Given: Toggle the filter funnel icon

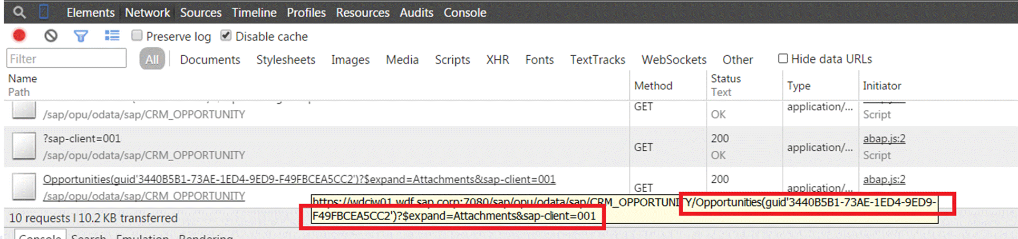Looking at the screenshot, I should 81,36.
